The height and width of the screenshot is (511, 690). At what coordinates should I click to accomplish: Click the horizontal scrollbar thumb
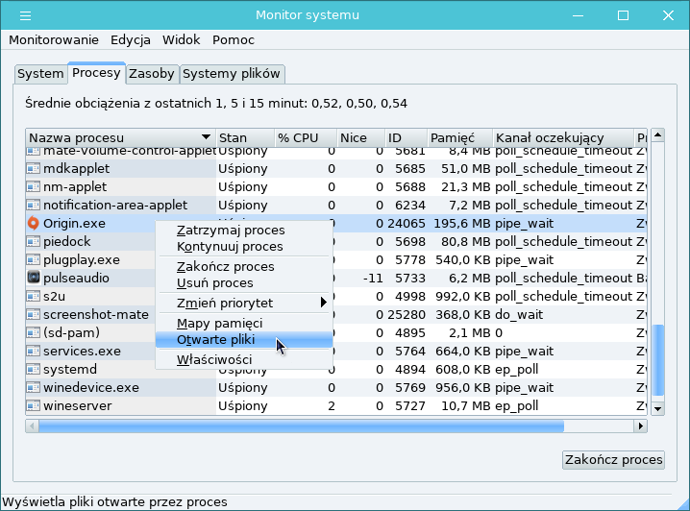(296, 426)
